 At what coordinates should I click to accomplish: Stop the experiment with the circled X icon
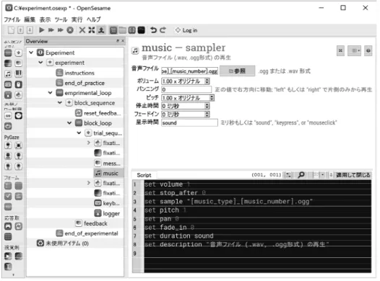click(x=70, y=30)
